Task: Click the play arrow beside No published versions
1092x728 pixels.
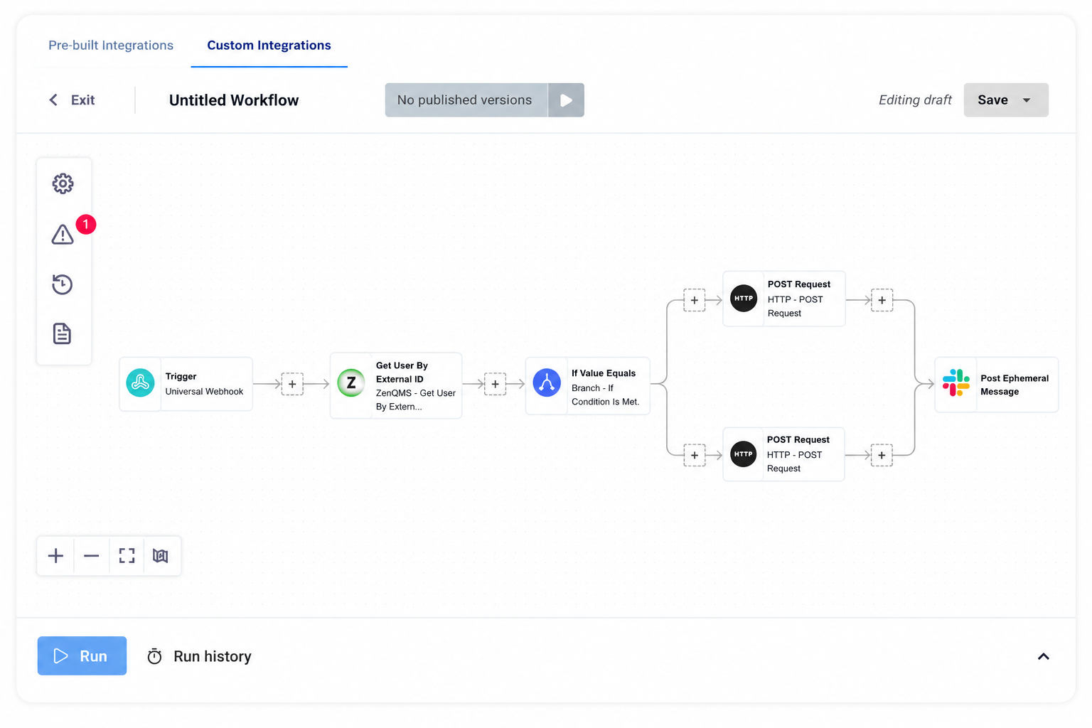Action: click(567, 100)
